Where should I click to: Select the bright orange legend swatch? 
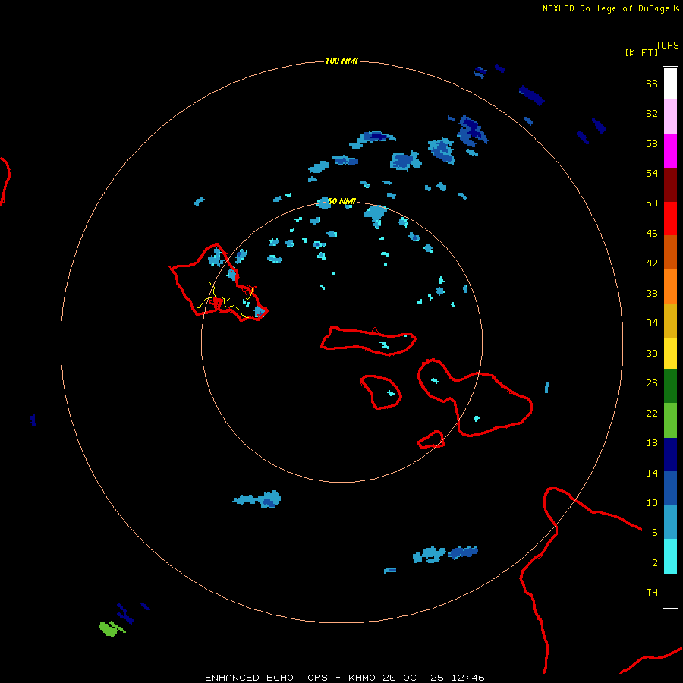670,287
